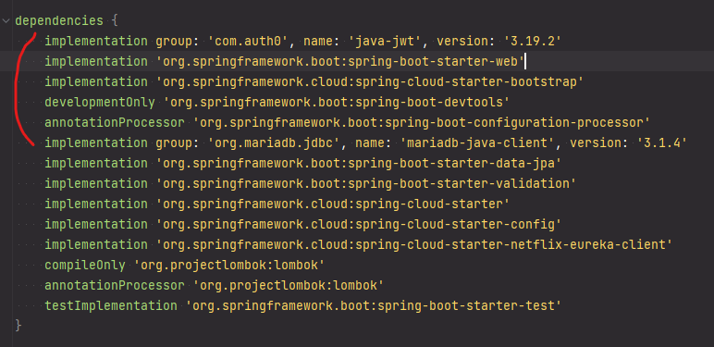The width and height of the screenshot is (714, 347).
Task: Click the 'spring-cloud-starter' only dependency string
Action: pyautogui.click(x=333, y=204)
